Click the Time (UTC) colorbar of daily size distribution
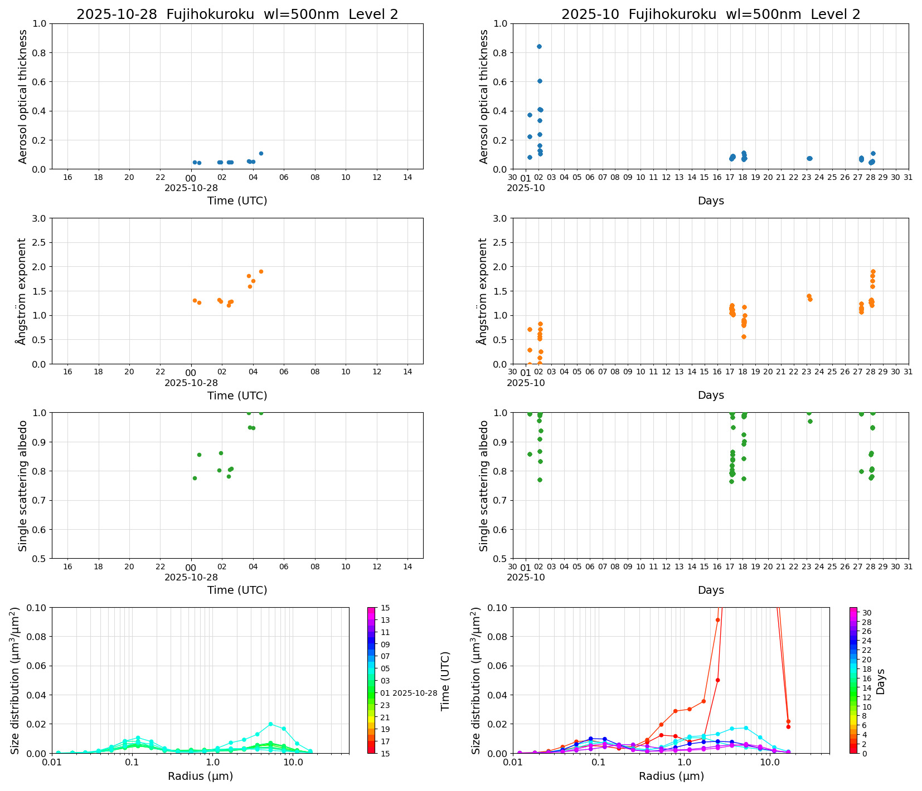The width and height of the screenshot is (922, 791). pyautogui.click(x=371, y=680)
